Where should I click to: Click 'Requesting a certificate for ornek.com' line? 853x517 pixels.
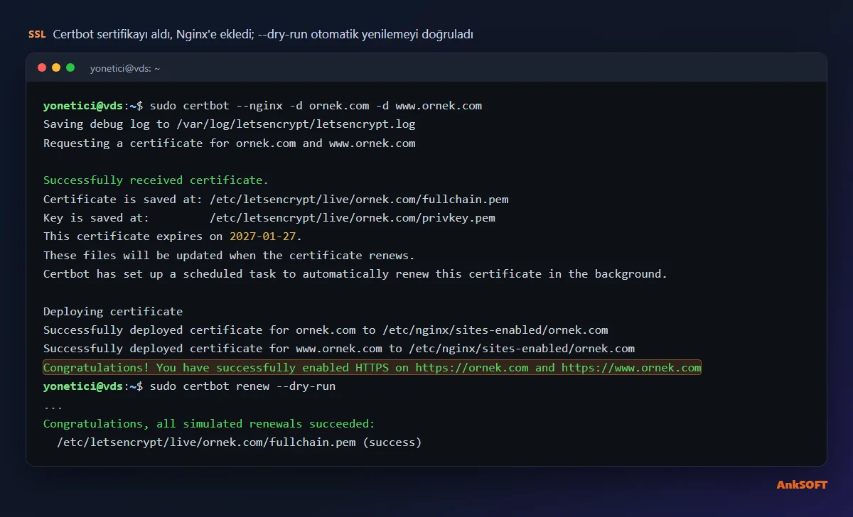230,143
